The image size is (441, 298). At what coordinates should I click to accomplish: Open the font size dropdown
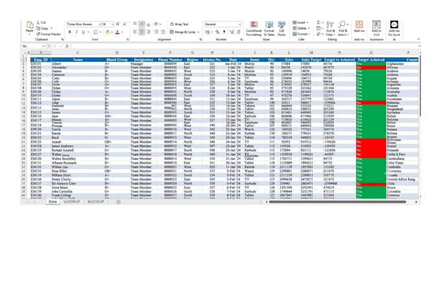pos(112,24)
